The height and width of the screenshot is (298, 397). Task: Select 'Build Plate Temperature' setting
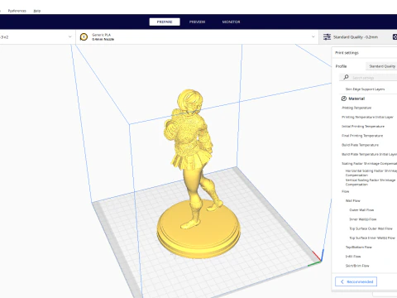[x=360, y=145]
